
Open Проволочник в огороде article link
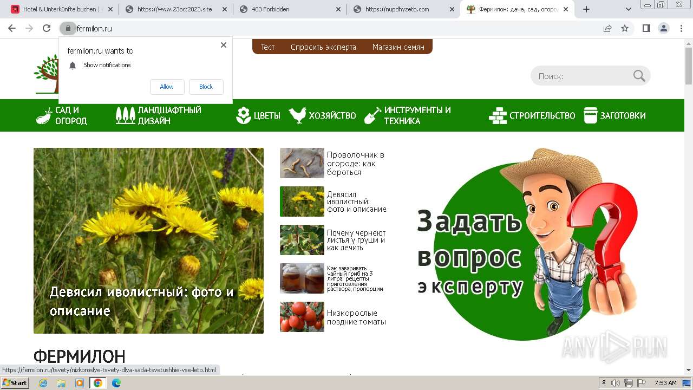coord(356,164)
